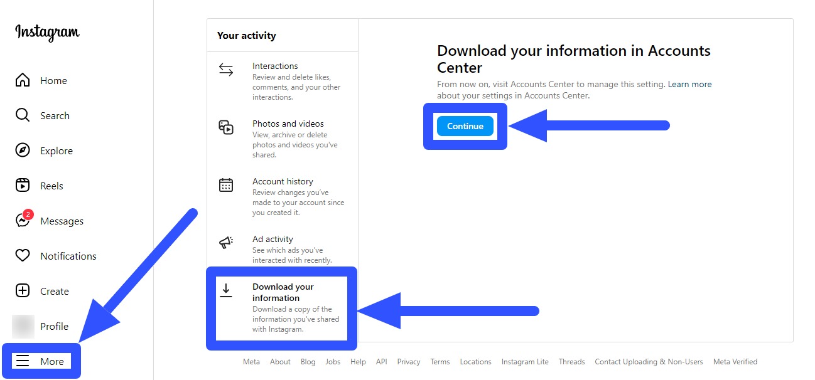Click the Home icon in the sidebar
The image size is (815, 380).
tap(23, 80)
